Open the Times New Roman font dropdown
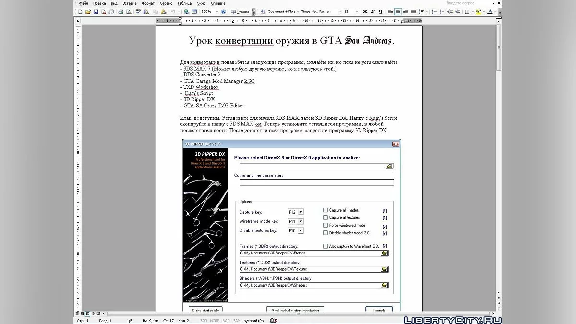The width and height of the screenshot is (576, 324). pos(341,12)
